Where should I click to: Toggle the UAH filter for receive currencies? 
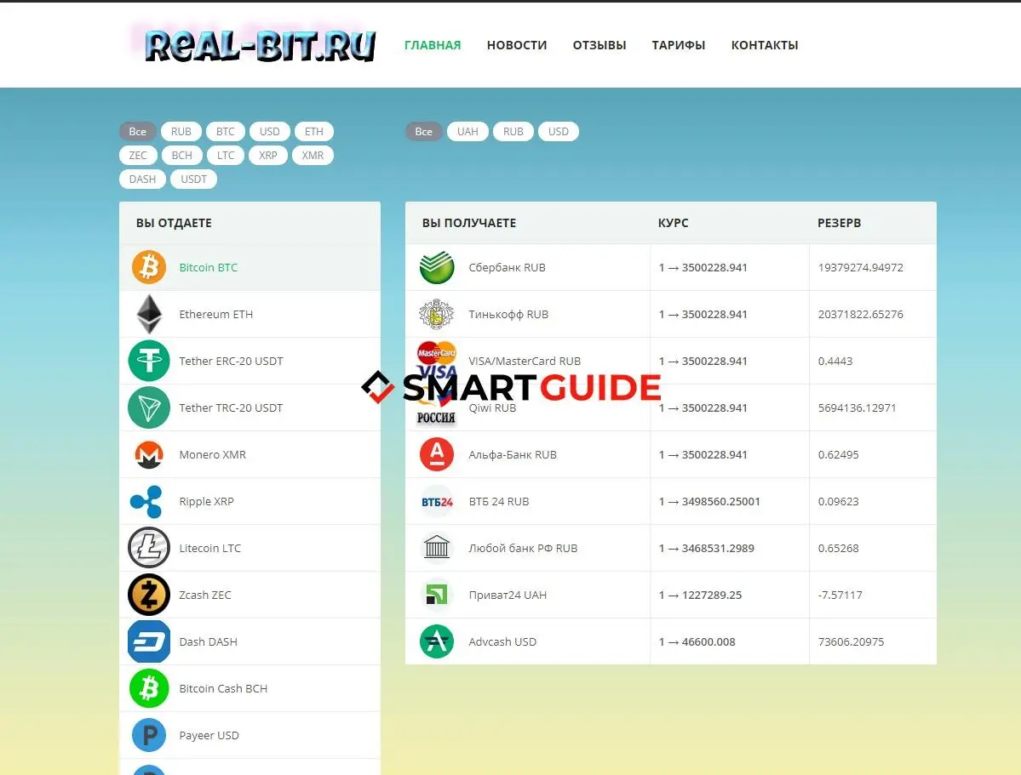coord(467,132)
